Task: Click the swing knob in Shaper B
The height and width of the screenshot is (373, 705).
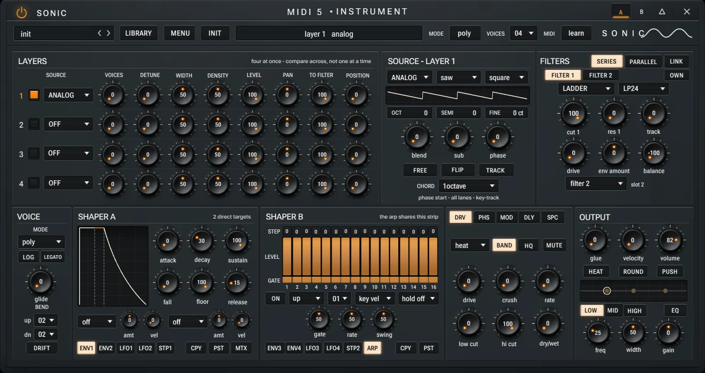Action: coord(383,319)
